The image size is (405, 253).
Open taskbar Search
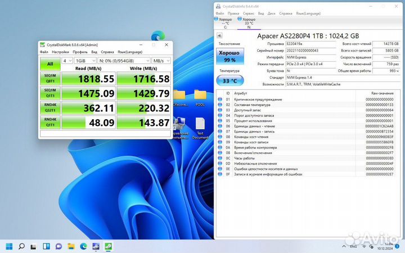[x=22, y=246]
